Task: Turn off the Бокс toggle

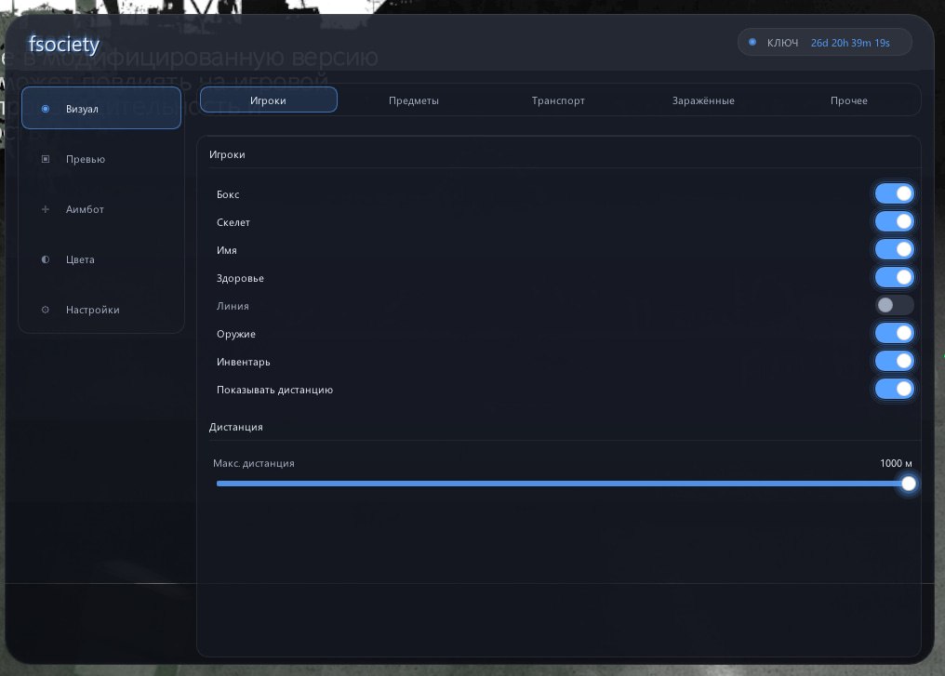Action: (895, 193)
